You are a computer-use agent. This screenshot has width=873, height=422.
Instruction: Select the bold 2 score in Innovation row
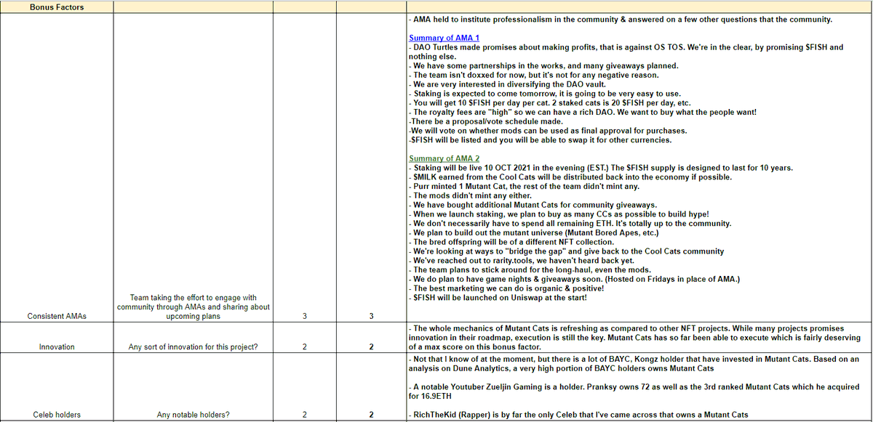(371, 347)
